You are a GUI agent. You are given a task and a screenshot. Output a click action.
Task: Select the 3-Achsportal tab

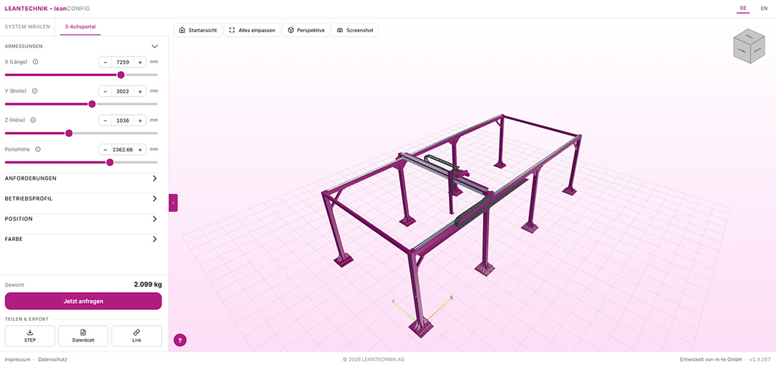80,27
